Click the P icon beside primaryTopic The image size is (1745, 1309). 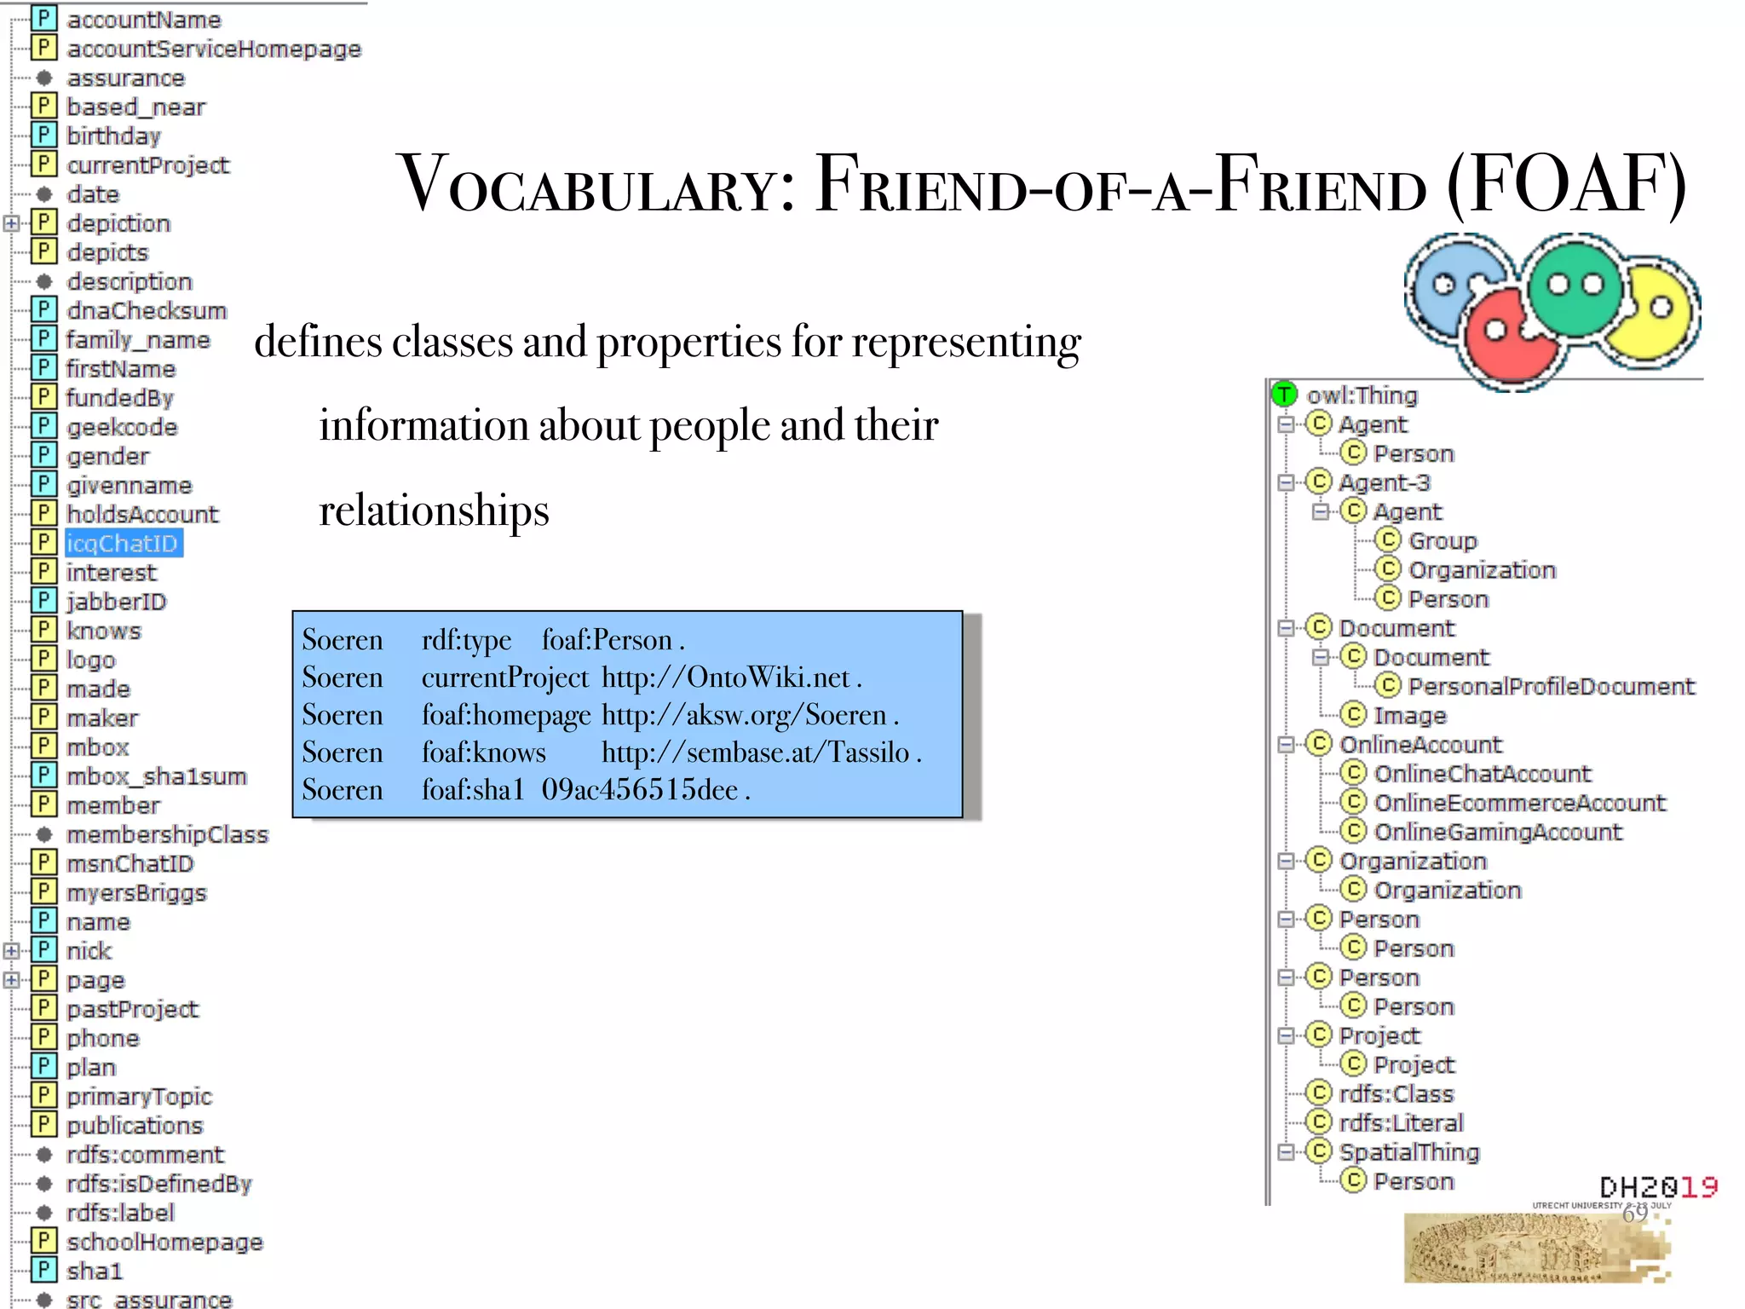point(43,1095)
